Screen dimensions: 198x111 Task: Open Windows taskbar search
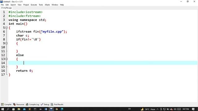pos(8,109)
